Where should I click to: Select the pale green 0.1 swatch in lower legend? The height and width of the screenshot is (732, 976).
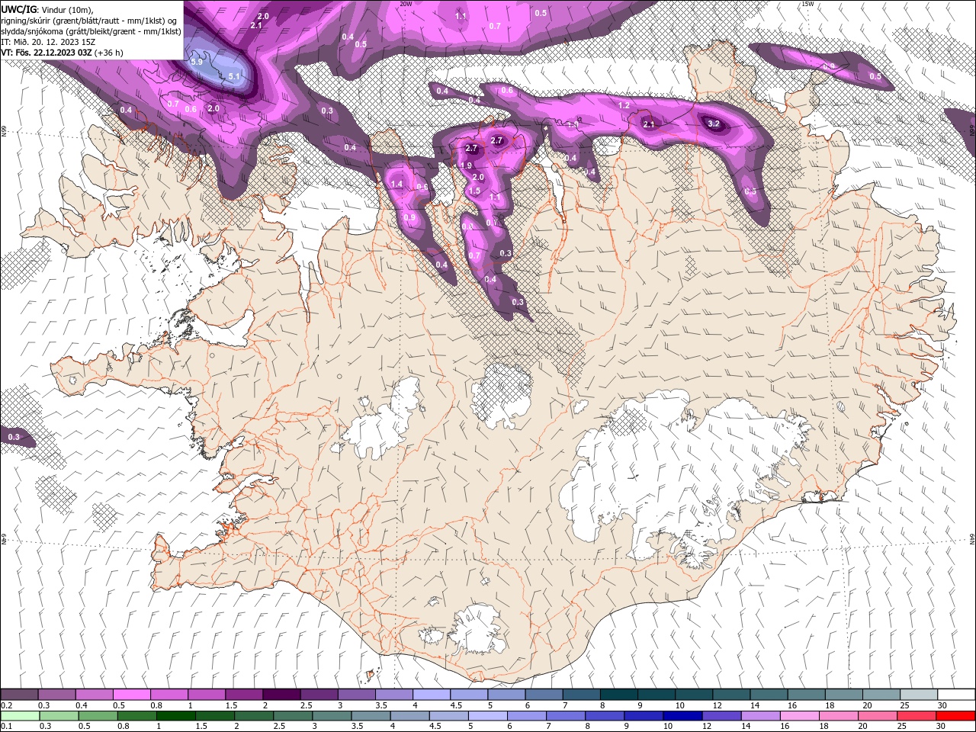pos(20,715)
